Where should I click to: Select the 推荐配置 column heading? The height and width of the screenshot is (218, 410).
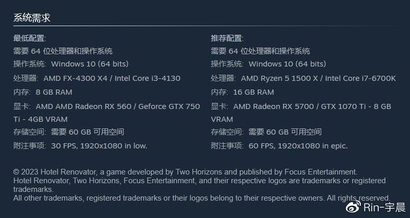(227, 38)
